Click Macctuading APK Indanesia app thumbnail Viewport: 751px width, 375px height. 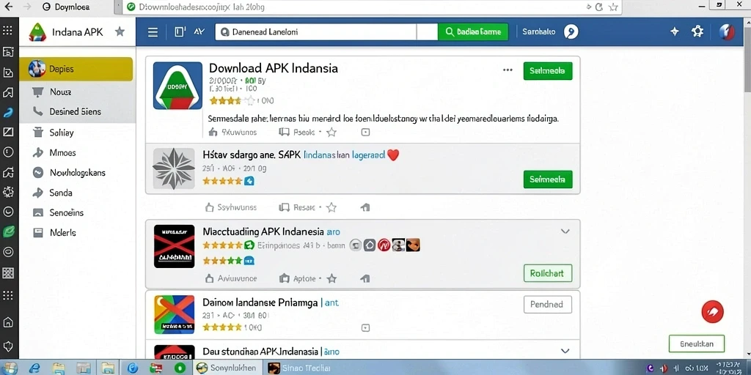[x=174, y=246]
